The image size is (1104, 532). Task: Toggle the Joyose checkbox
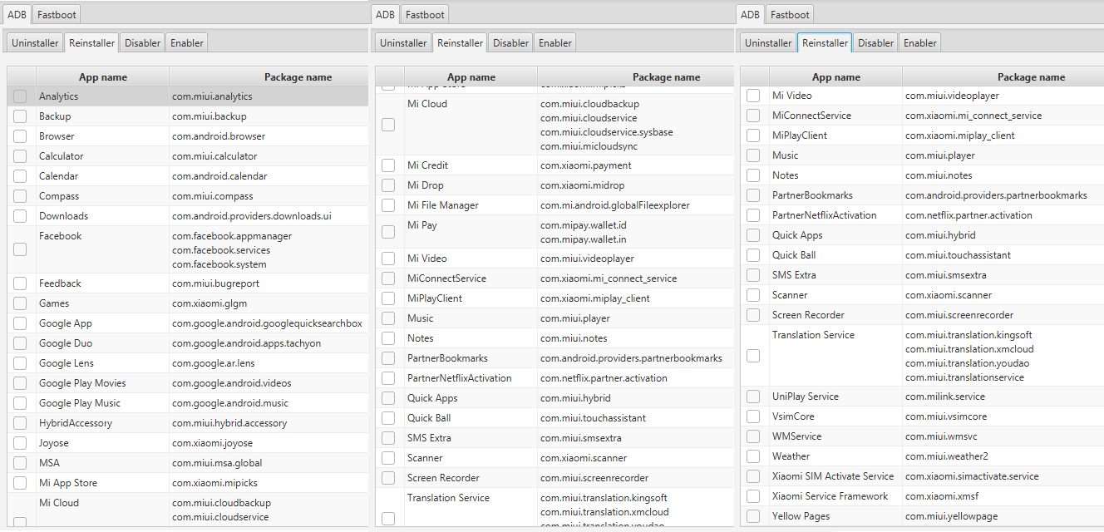[20, 443]
